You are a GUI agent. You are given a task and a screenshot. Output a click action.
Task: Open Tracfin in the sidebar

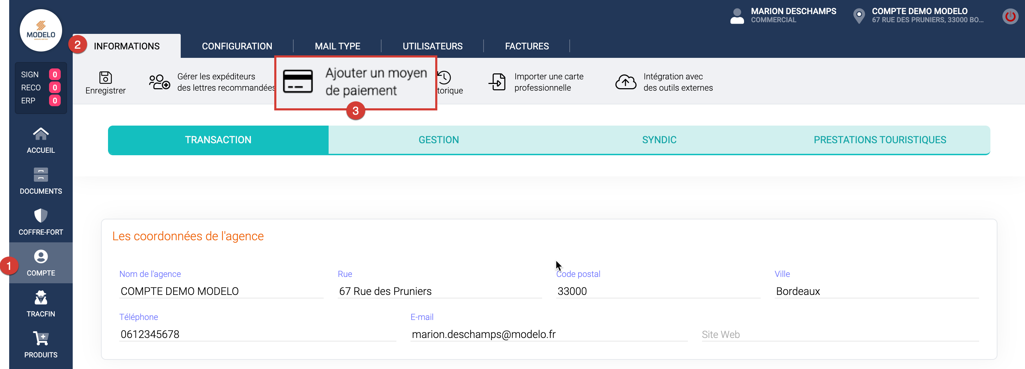pos(41,304)
